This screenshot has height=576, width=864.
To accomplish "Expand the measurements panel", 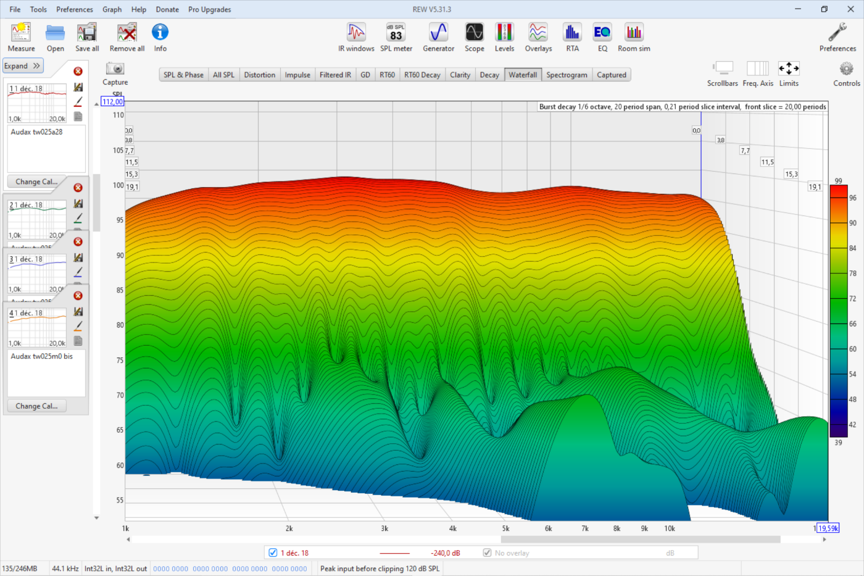I will (22, 66).
